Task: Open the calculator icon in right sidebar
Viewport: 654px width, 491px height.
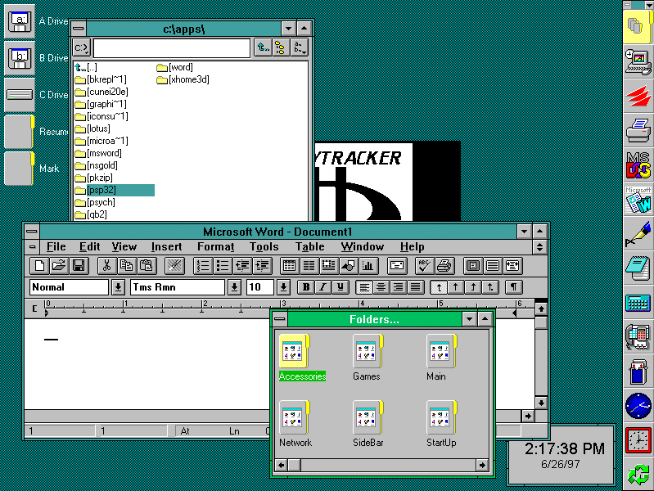Action: pyautogui.click(x=637, y=302)
